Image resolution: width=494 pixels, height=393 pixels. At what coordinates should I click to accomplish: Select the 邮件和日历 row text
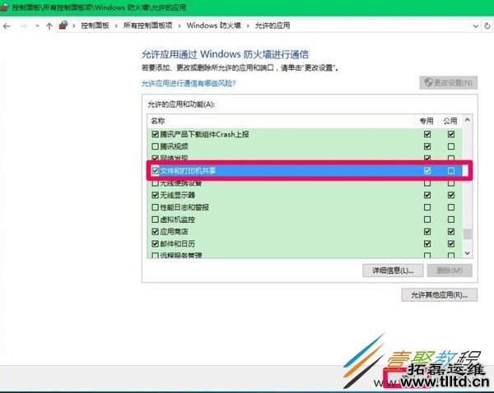click(177, 244)
